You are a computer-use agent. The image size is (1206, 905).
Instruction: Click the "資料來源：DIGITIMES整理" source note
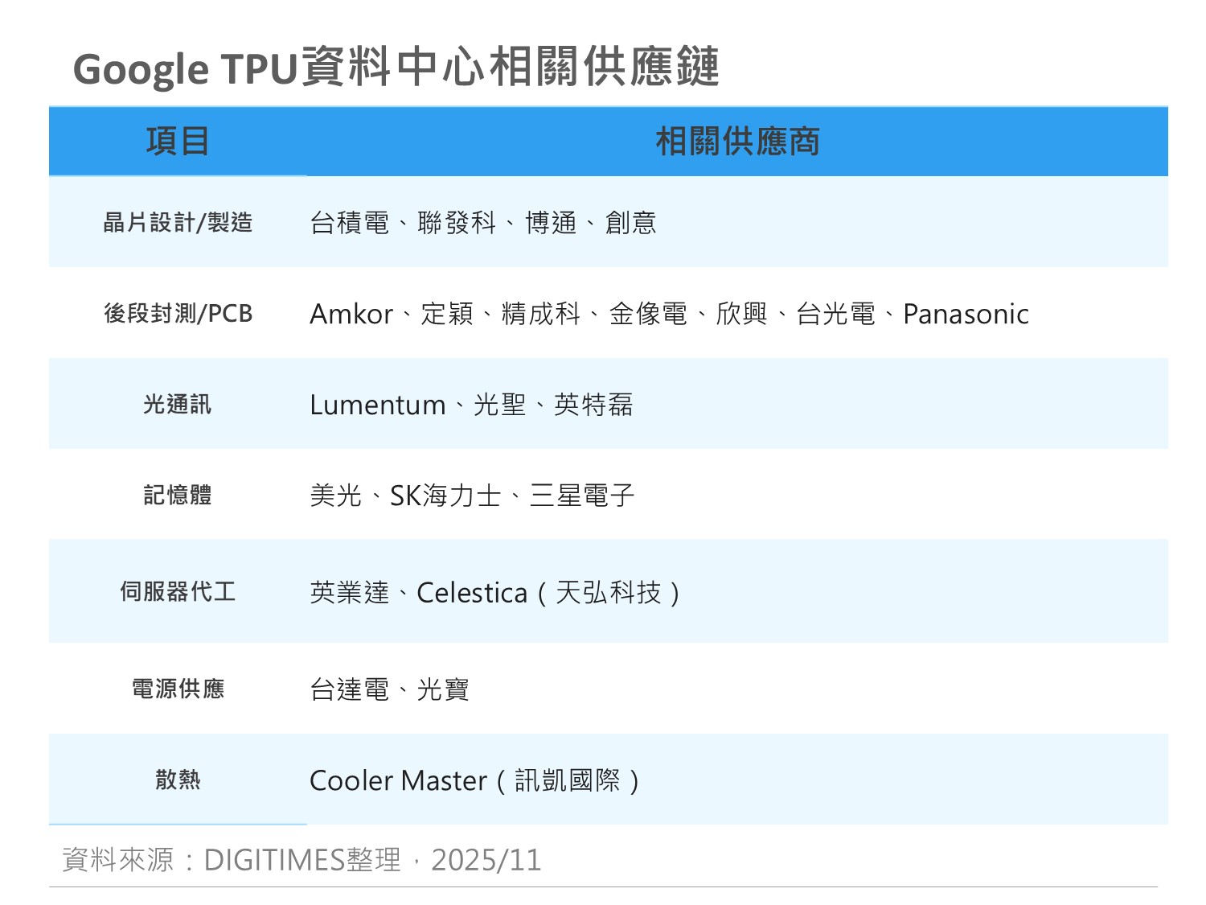232,860
